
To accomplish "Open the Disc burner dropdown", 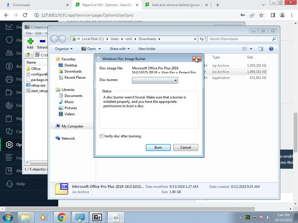I will (x=155, y=80).
